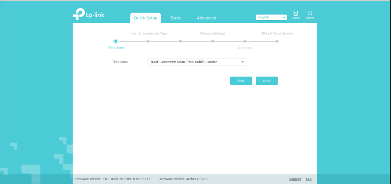Click the Hardware Version Archer C7 text
391x184 pixels.
(183, 179)
